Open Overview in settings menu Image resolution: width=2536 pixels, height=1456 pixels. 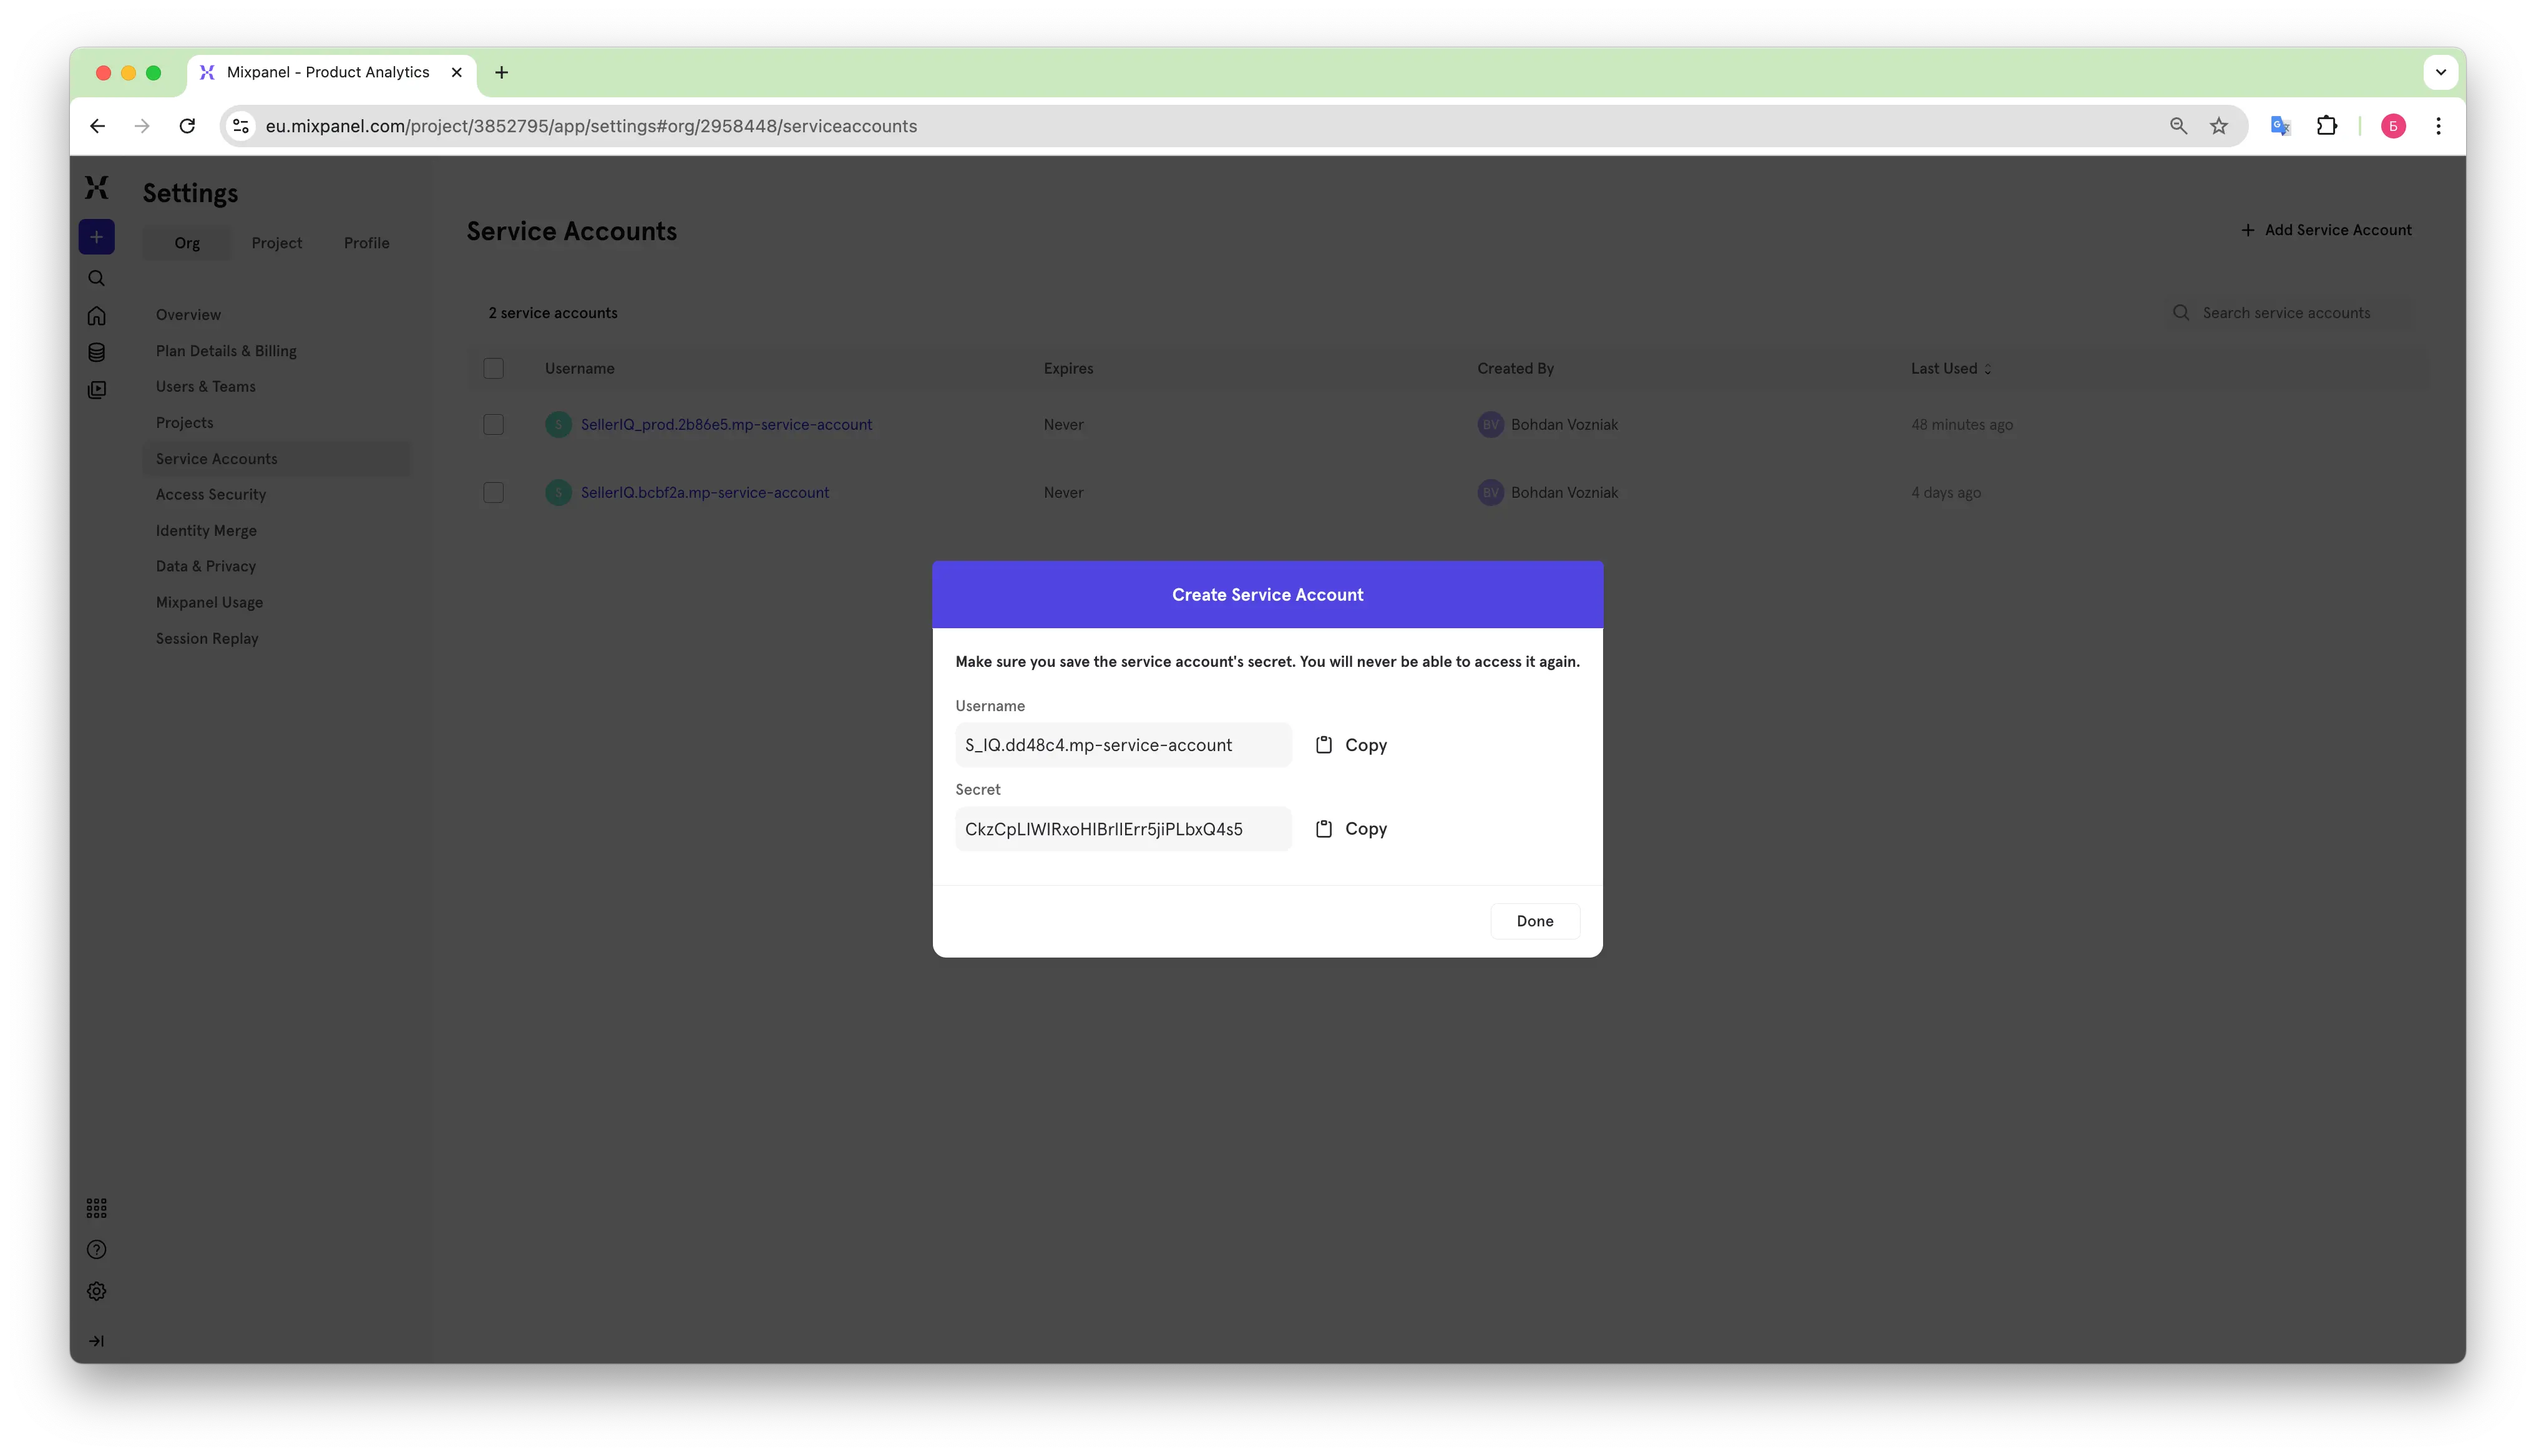coord(188,315)
